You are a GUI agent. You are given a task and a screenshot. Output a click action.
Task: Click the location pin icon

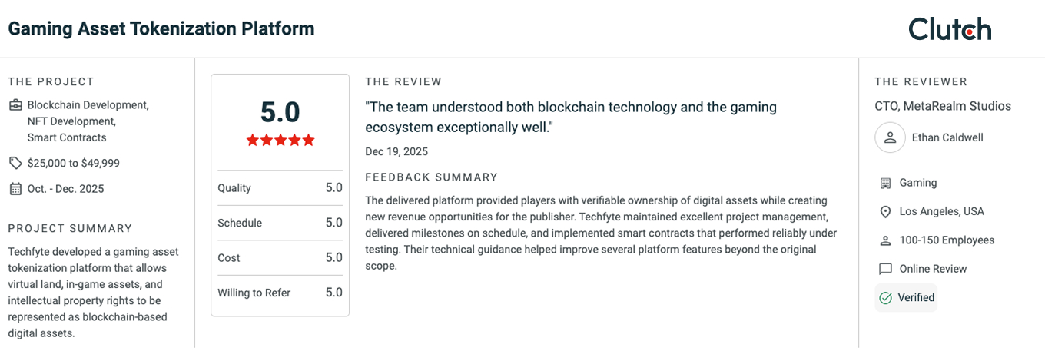(x=885, y=212)
